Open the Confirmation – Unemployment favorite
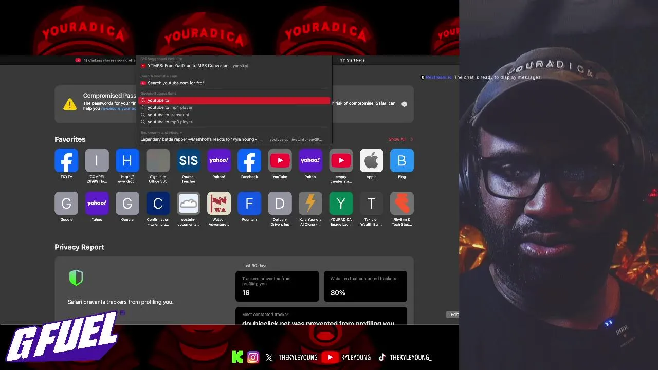Viewport: 658px width, 370px height. coord(158,203)
